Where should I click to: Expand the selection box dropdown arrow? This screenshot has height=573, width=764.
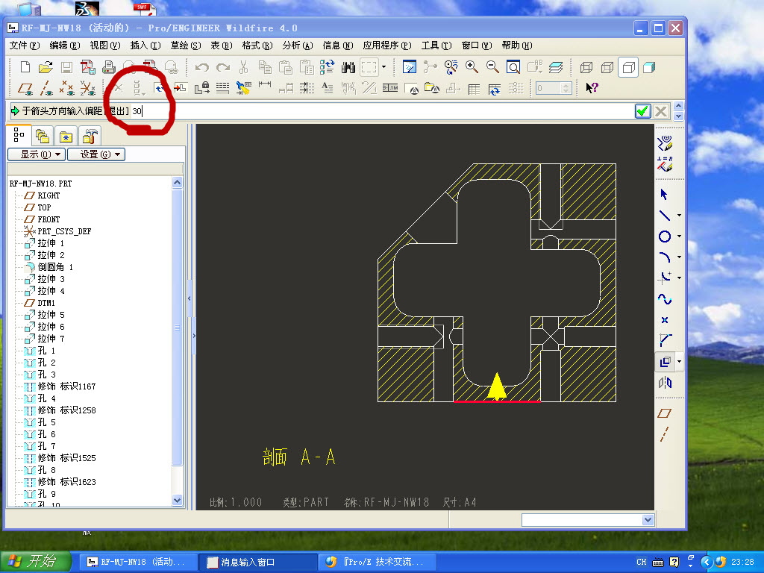[x=384, y=67]
